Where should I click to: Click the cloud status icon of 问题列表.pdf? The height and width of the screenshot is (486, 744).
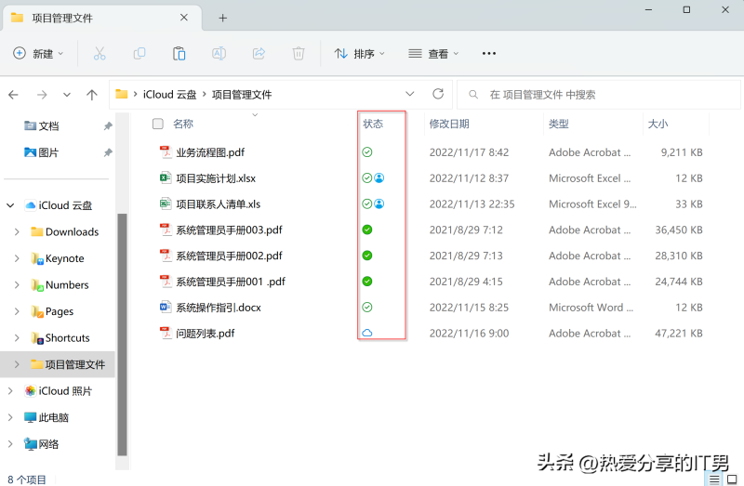click(367, 333)
